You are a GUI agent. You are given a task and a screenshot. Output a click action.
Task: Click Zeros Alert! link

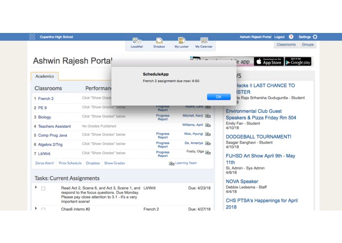(44, 163)
